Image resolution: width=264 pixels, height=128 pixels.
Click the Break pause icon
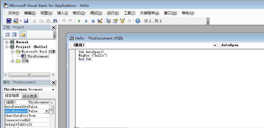coord(86,21)
